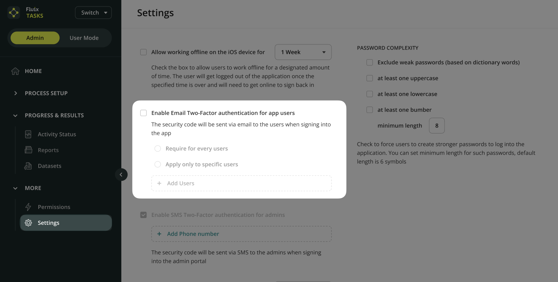Collapse the Progress & Results section
The height and width of the screenshot is (282, 558).
point(16,116)
